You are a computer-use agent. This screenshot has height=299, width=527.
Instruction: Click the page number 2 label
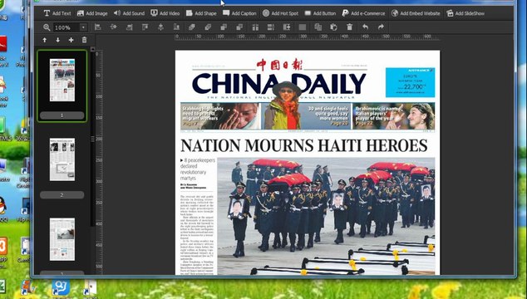(62, 195)
